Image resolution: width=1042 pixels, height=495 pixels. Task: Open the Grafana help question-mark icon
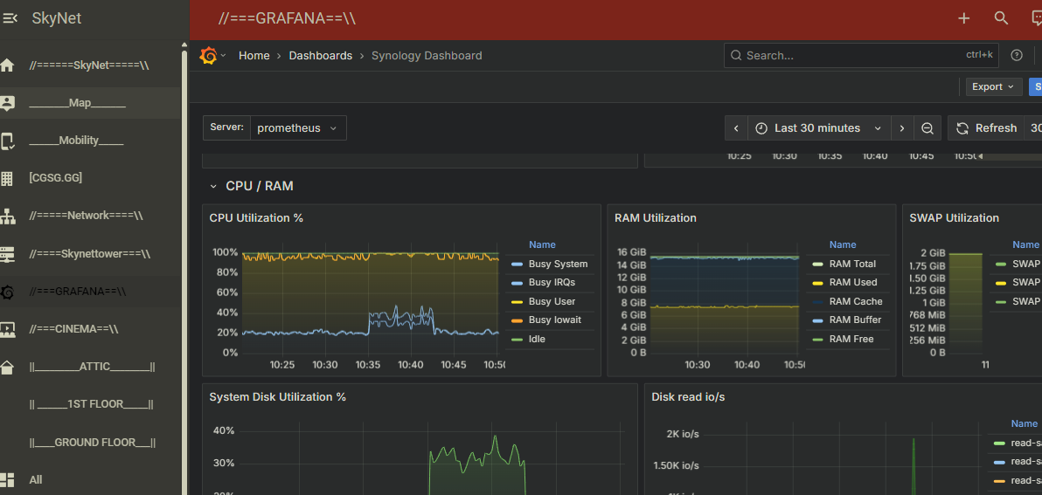(1016, 55)
